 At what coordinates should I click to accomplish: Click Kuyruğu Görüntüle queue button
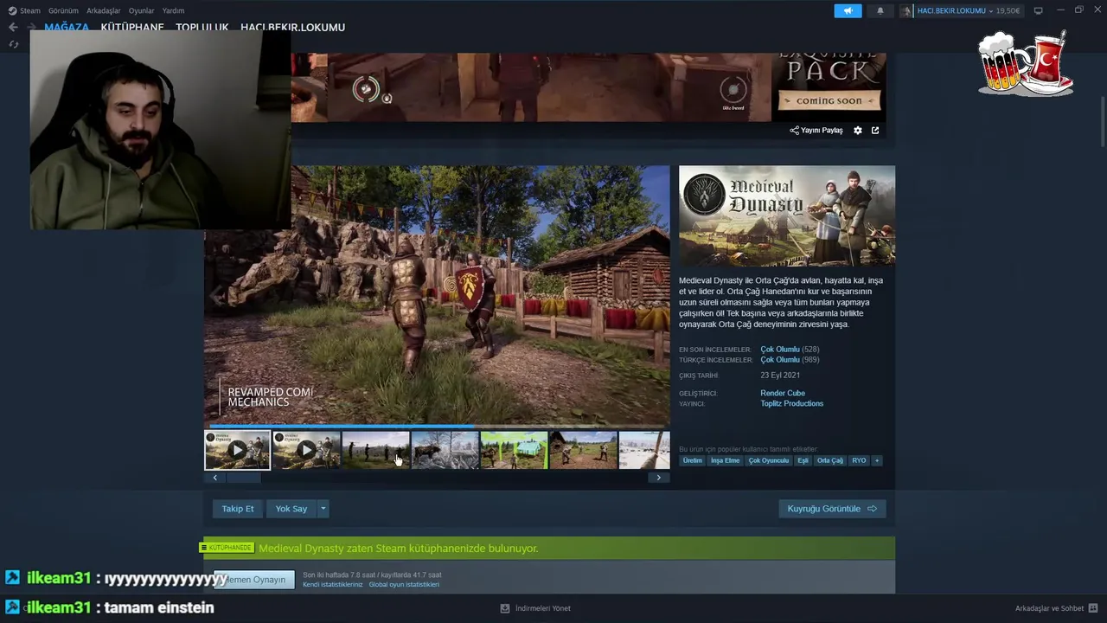pos(832,509)
